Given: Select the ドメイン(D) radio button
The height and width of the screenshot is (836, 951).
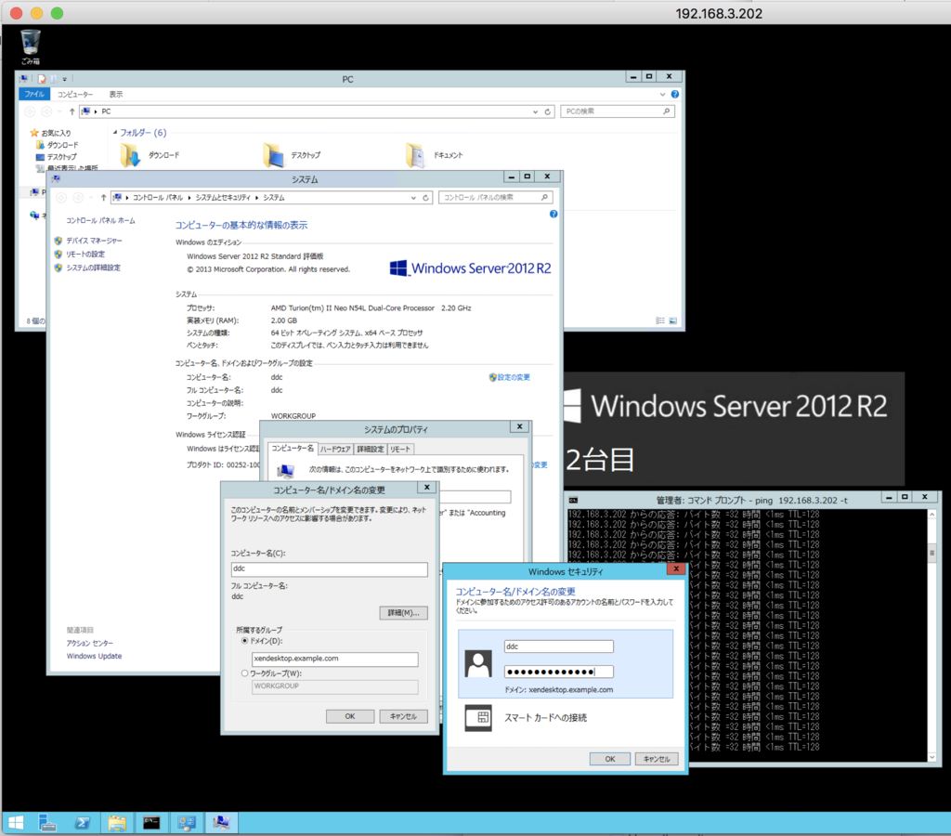Looking at the screenshot, I should click(x=245, y=641).
